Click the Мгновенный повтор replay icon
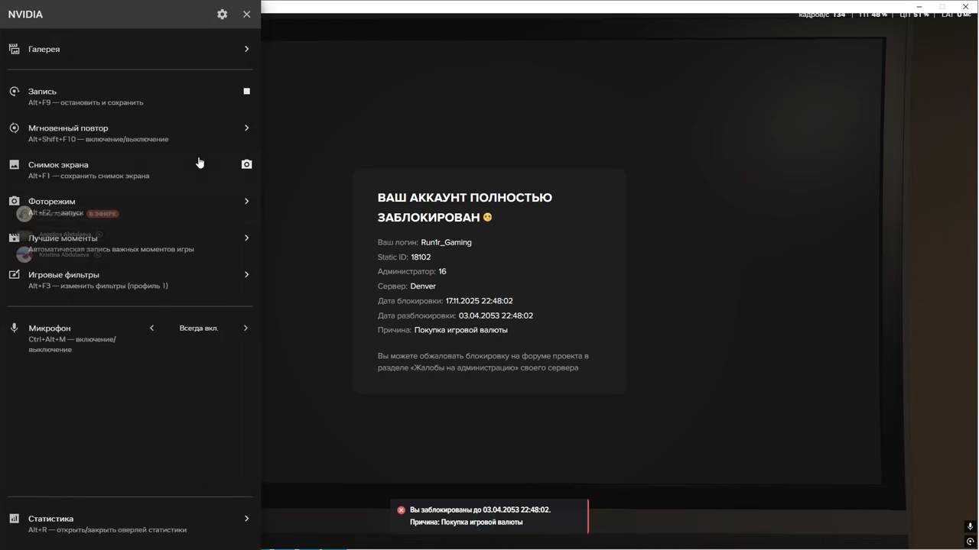The height and width of the screenshot is (550, 979). (14, 128)
